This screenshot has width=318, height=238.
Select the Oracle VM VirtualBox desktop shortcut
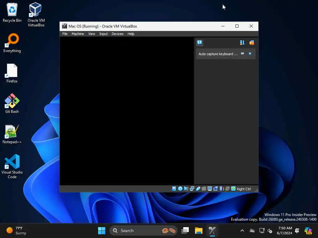coord(36,15)
